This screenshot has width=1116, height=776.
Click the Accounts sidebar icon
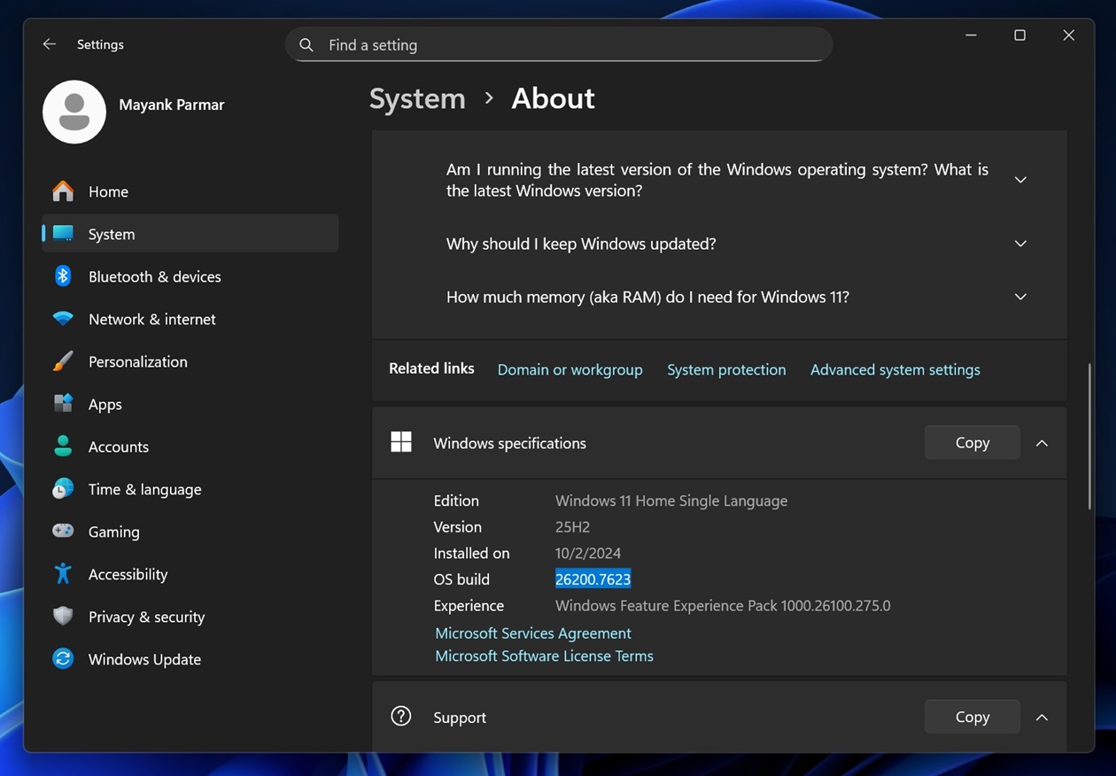[62, 446]
